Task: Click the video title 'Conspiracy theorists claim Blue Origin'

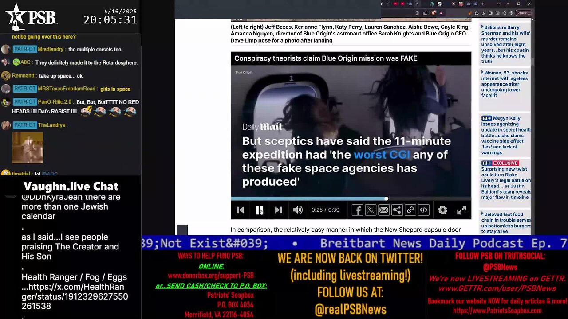Action: pyautogui.click(x=326, y=58)
